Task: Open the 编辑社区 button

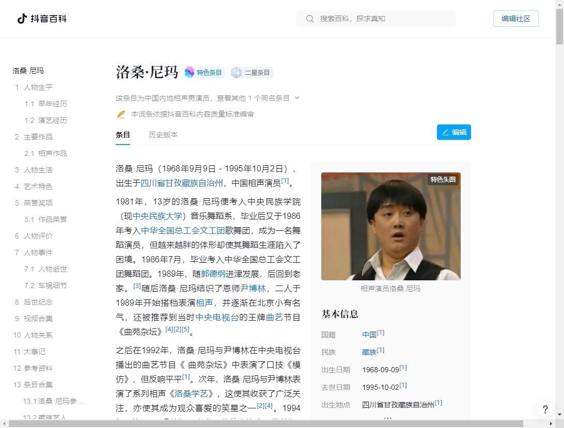Action: click(x=515, y=19)
